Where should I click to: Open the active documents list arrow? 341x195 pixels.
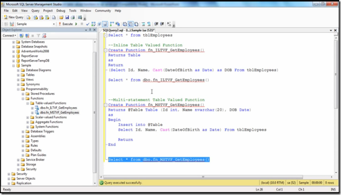point(331,30)
